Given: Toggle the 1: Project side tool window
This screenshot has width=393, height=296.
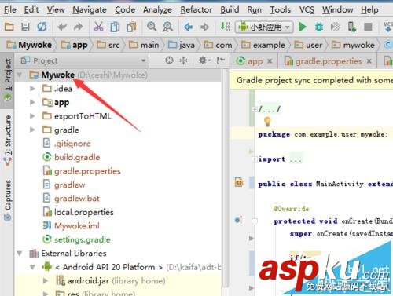Looking at the screenshot, I should [x=8, y=80].
